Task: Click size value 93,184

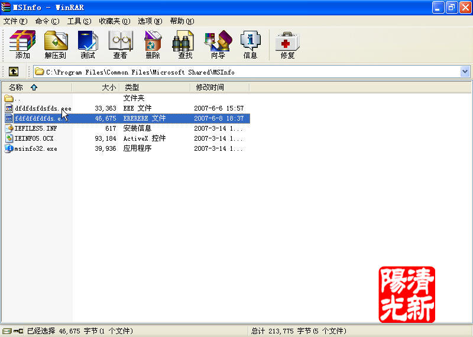Action: (105, 138)
